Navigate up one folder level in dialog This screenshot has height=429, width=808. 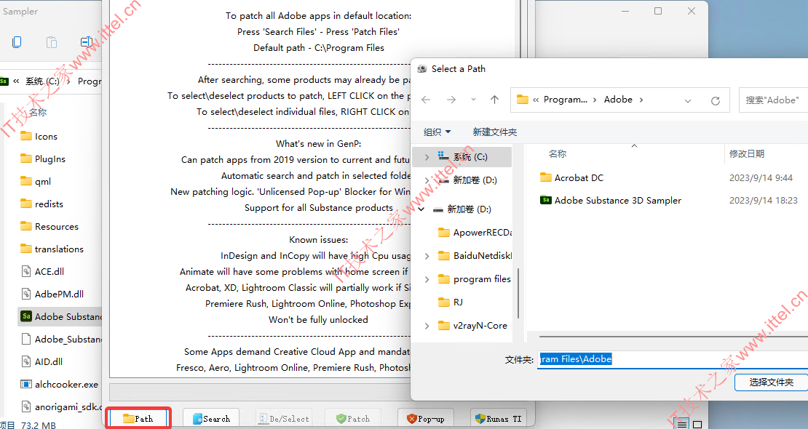click(x=495, y=100)
